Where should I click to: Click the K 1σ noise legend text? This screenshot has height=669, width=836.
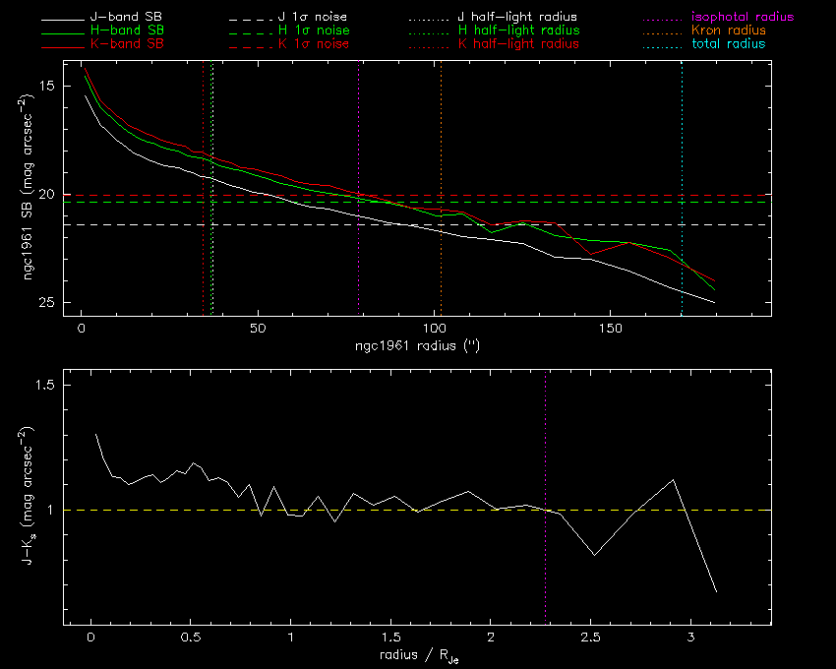tap(315, 44)
